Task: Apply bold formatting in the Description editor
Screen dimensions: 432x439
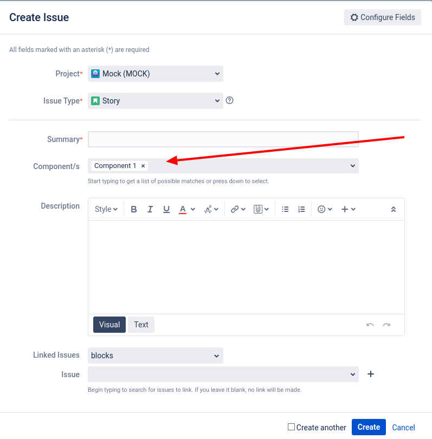Action: tap(134, 209)
